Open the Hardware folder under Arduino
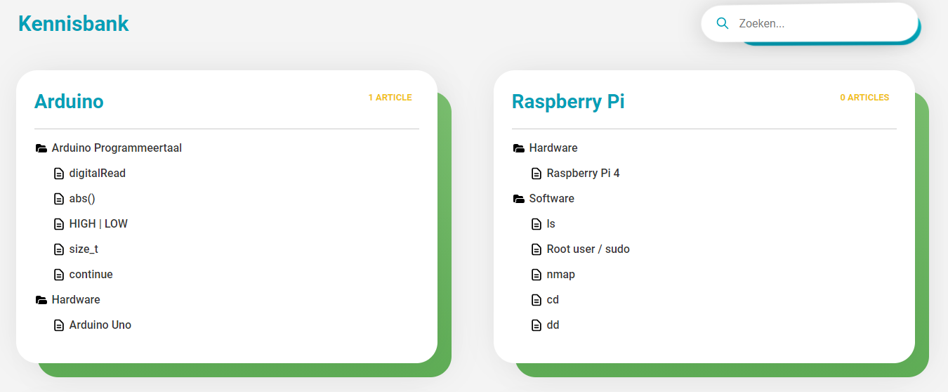The height and width of the screenshot is (392, 948). (76, 300)
